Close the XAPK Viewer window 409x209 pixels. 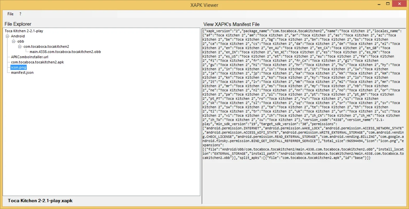point(400,4)
